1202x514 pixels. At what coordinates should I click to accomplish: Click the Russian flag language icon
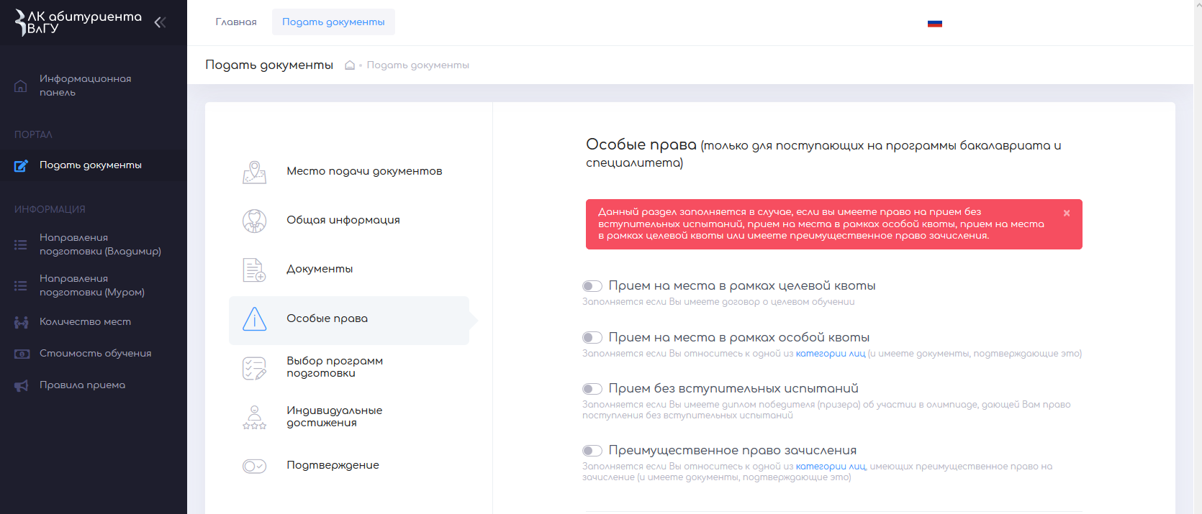935,23
